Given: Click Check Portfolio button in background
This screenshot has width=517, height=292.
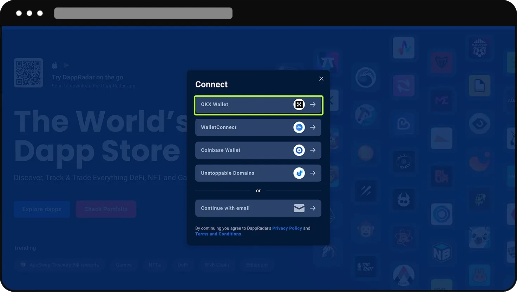Looking at the screenshot, I should (106, 209).
